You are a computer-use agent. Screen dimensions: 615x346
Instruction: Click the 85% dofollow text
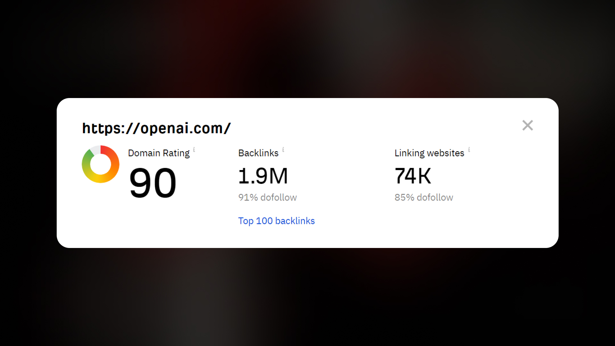pyautogui.click(x=424, y=197)
